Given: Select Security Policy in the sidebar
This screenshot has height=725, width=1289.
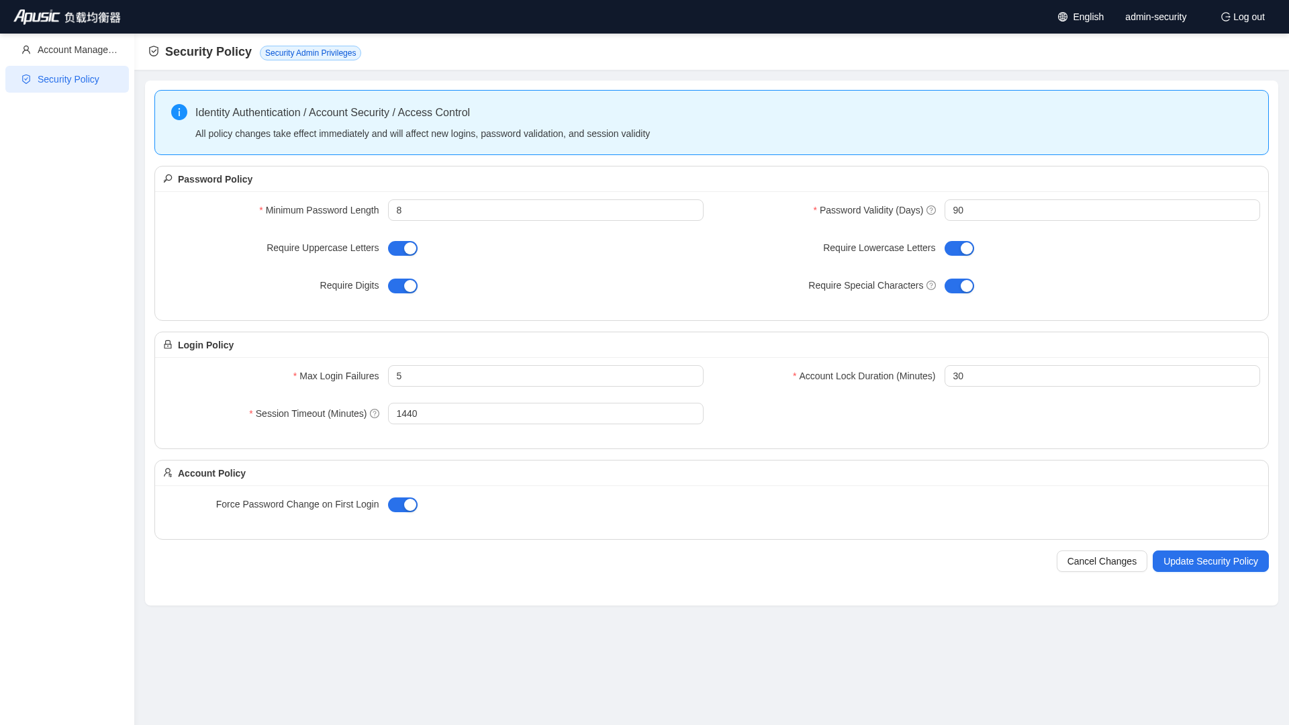Looking at the screenshot, I should (67, 79).
